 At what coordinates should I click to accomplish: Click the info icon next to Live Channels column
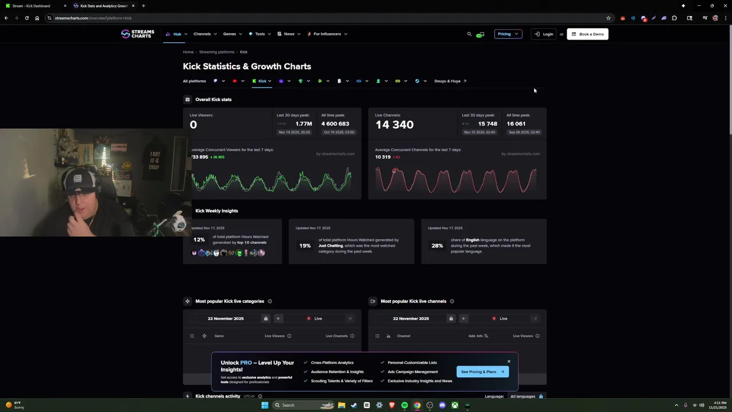tap(352, 336)
